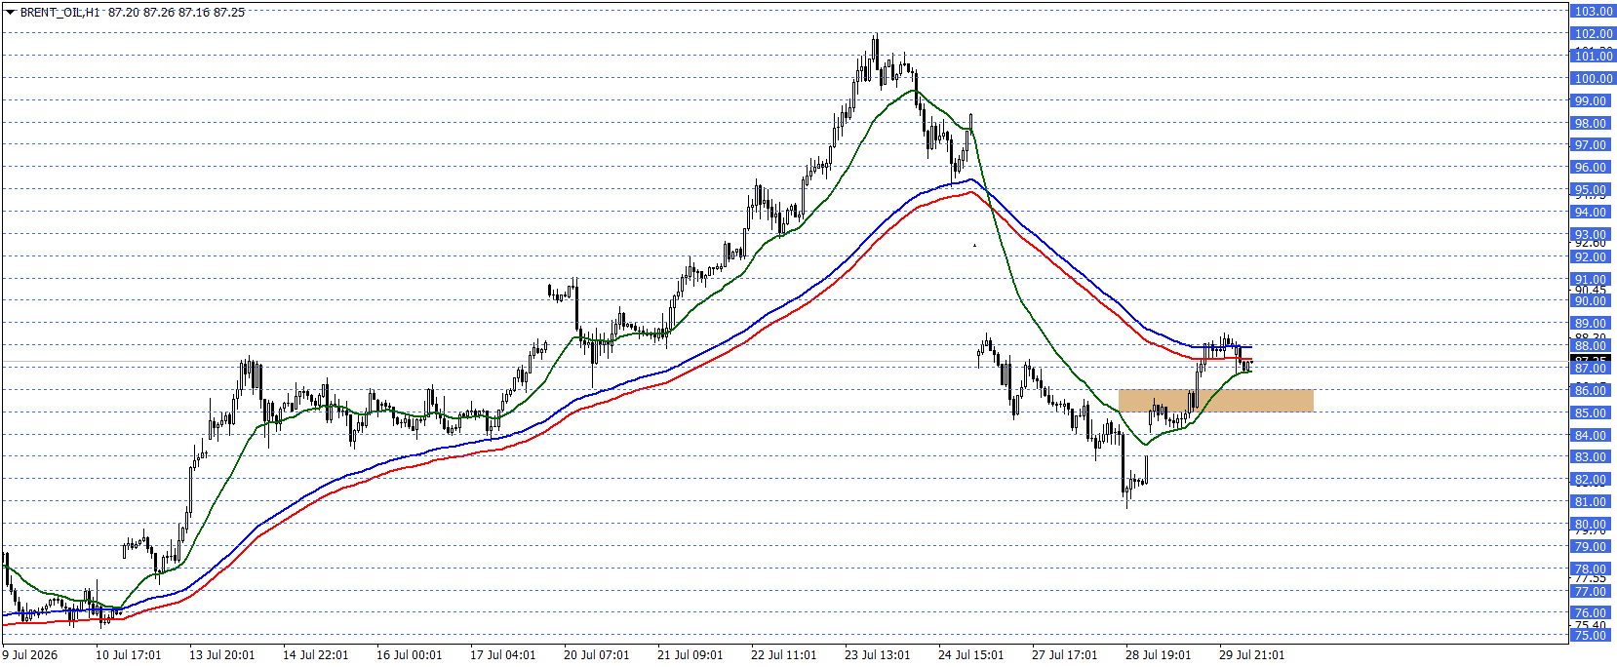
Task: Select the orange rectangle zone near 86.00
Action: click(1215, 400)
